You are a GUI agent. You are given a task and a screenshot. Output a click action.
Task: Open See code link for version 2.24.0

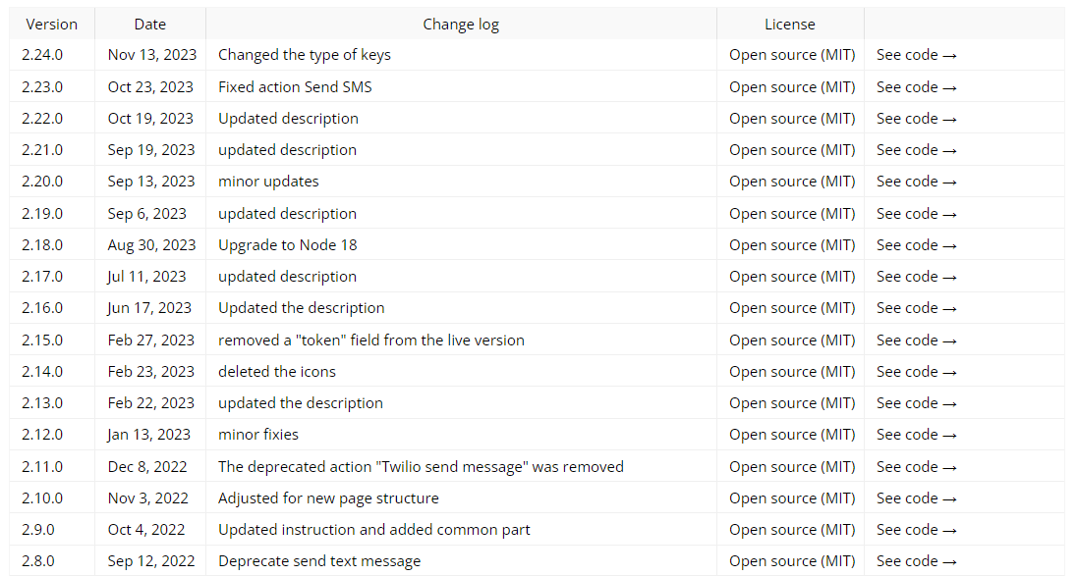point(916,55)
